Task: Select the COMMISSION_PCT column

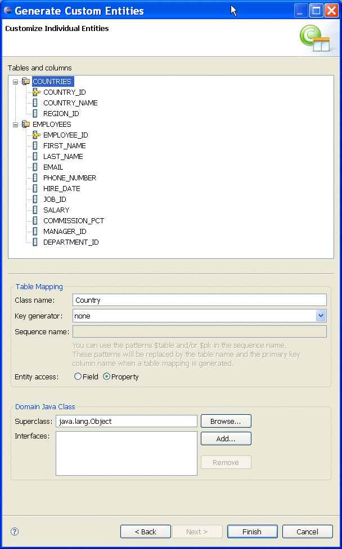Action: (74, 221)
